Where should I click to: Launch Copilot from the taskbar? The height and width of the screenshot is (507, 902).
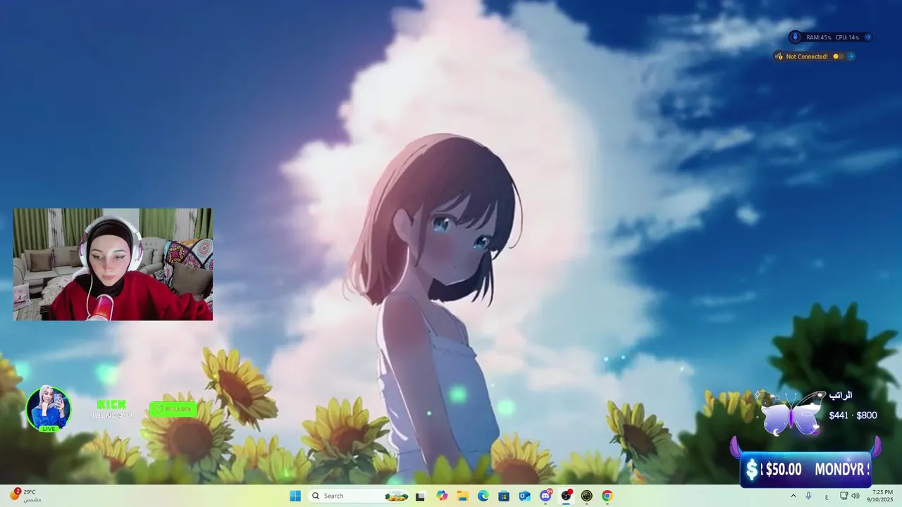pos(442,496)
